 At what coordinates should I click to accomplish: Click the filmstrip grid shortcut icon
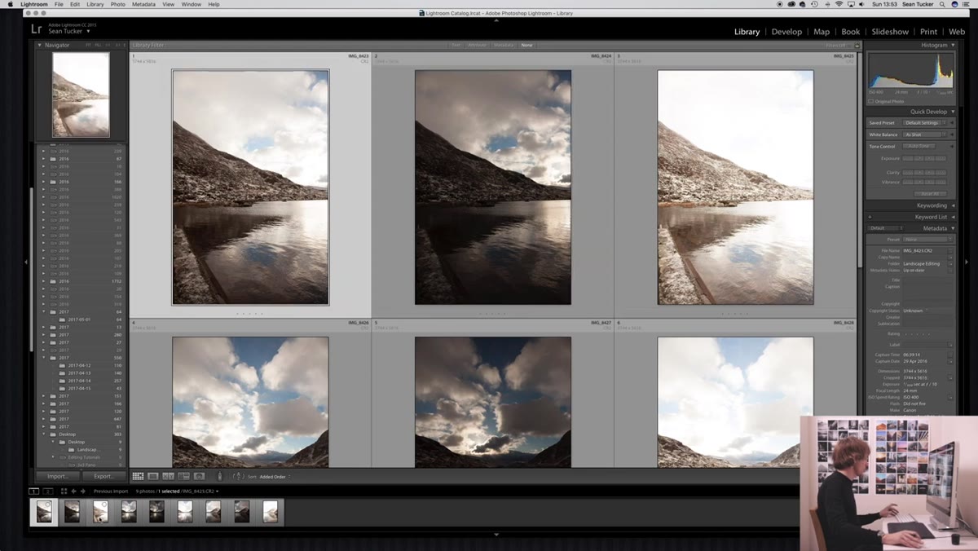pos(64,491)
